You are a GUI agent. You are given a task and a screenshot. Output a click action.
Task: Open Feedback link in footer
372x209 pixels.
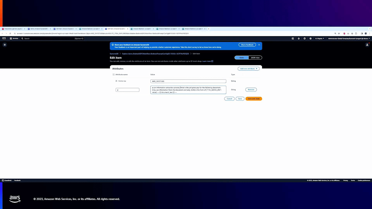[17, 180]
